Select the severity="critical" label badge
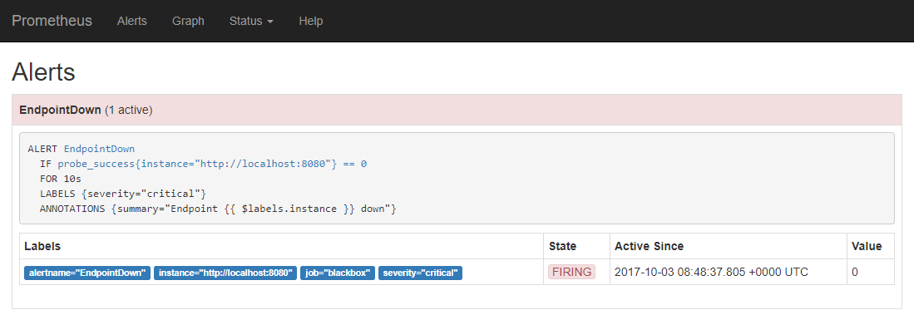 pyautogui.click(x=420, y=273)
